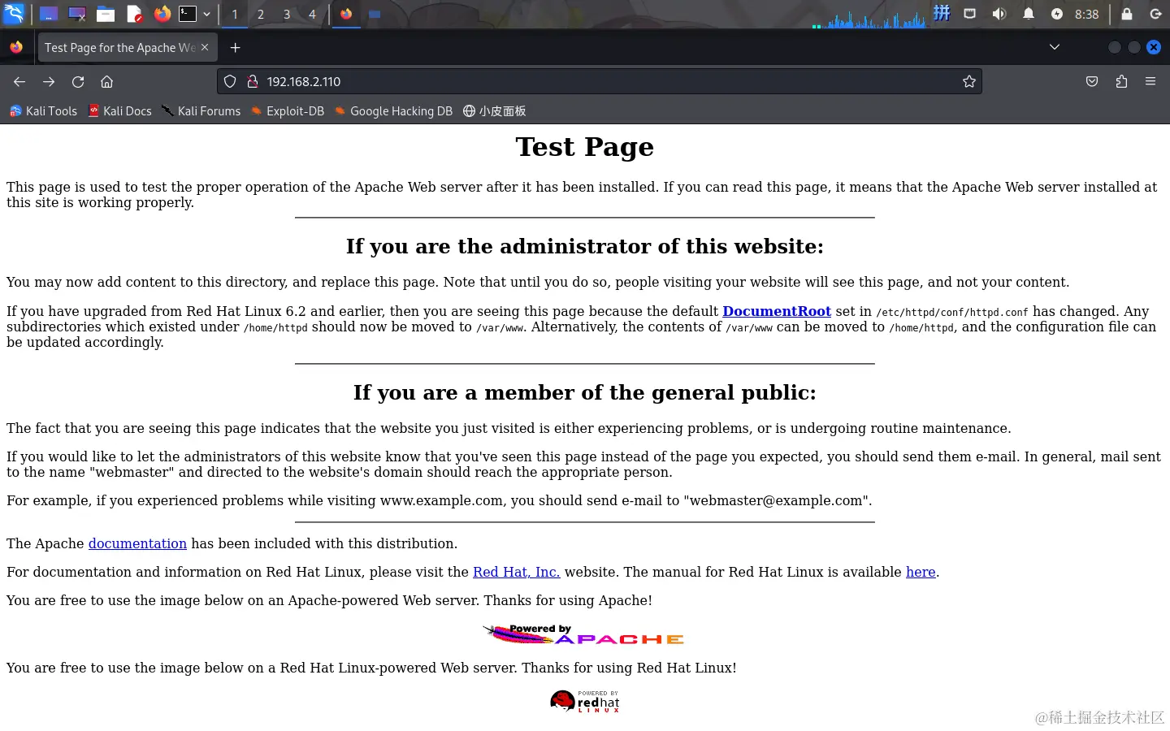Viewport: 1170px width, 731px height.
Task: Visit the Red Hat, Inc. link
Action: (516, 572)
